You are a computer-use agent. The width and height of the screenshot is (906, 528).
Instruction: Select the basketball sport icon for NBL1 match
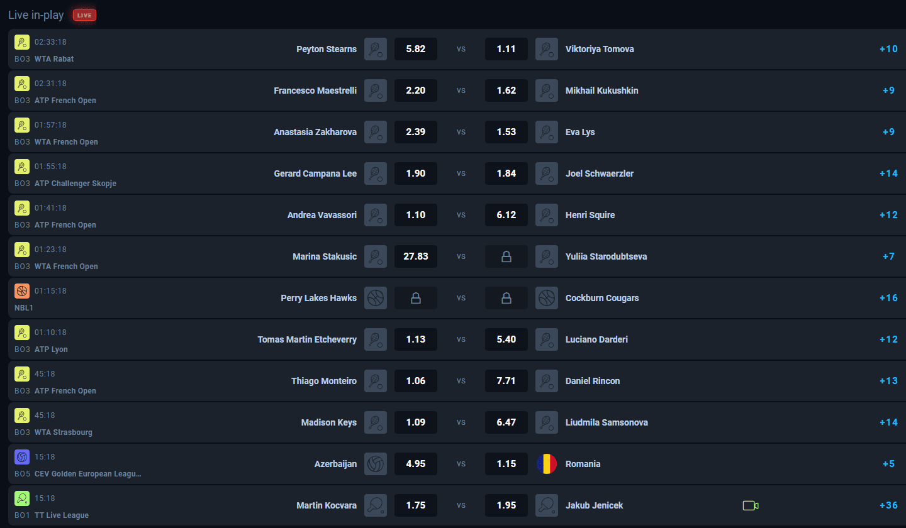tap(21, 290)
